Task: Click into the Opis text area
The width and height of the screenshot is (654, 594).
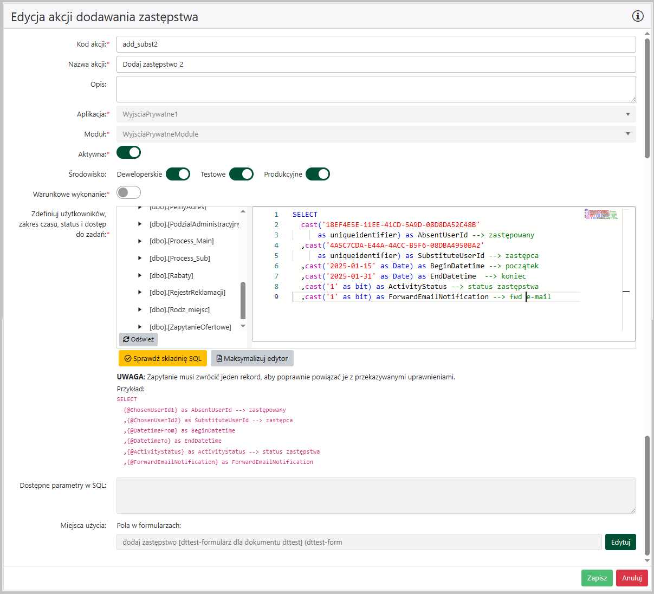Action: coord(375,89)
